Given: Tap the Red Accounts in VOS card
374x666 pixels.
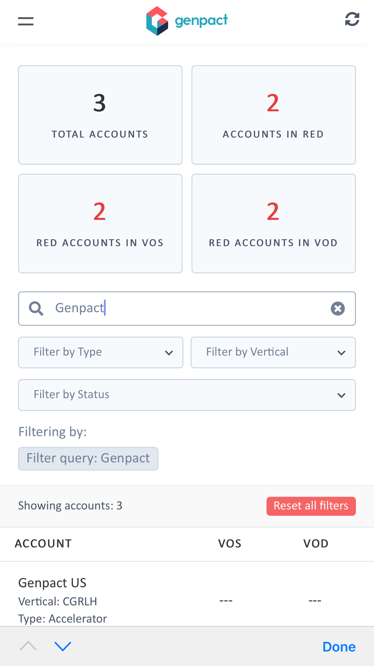Looking at the screenshot, I should point(100,223).
